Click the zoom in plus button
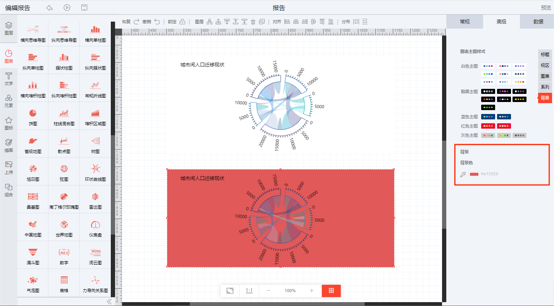 pos(311,291)
